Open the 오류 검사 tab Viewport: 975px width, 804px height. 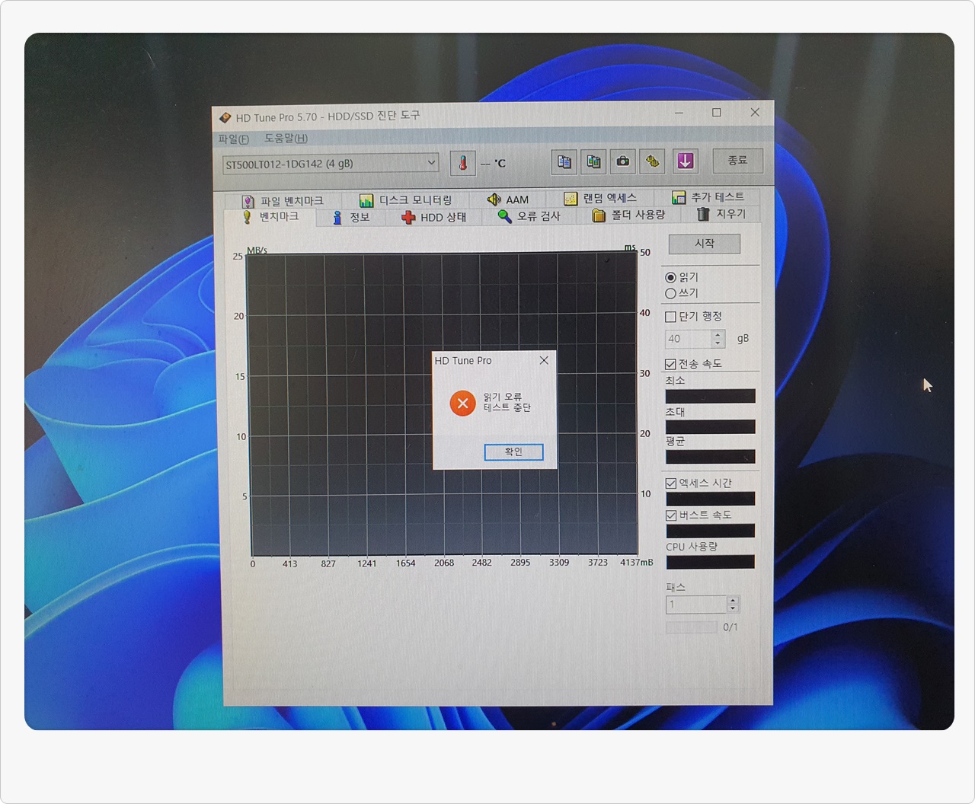[529, 216]
